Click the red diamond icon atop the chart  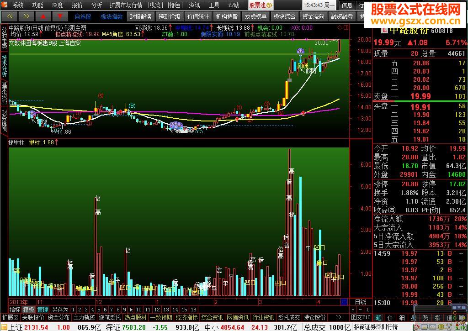[340, 28]
